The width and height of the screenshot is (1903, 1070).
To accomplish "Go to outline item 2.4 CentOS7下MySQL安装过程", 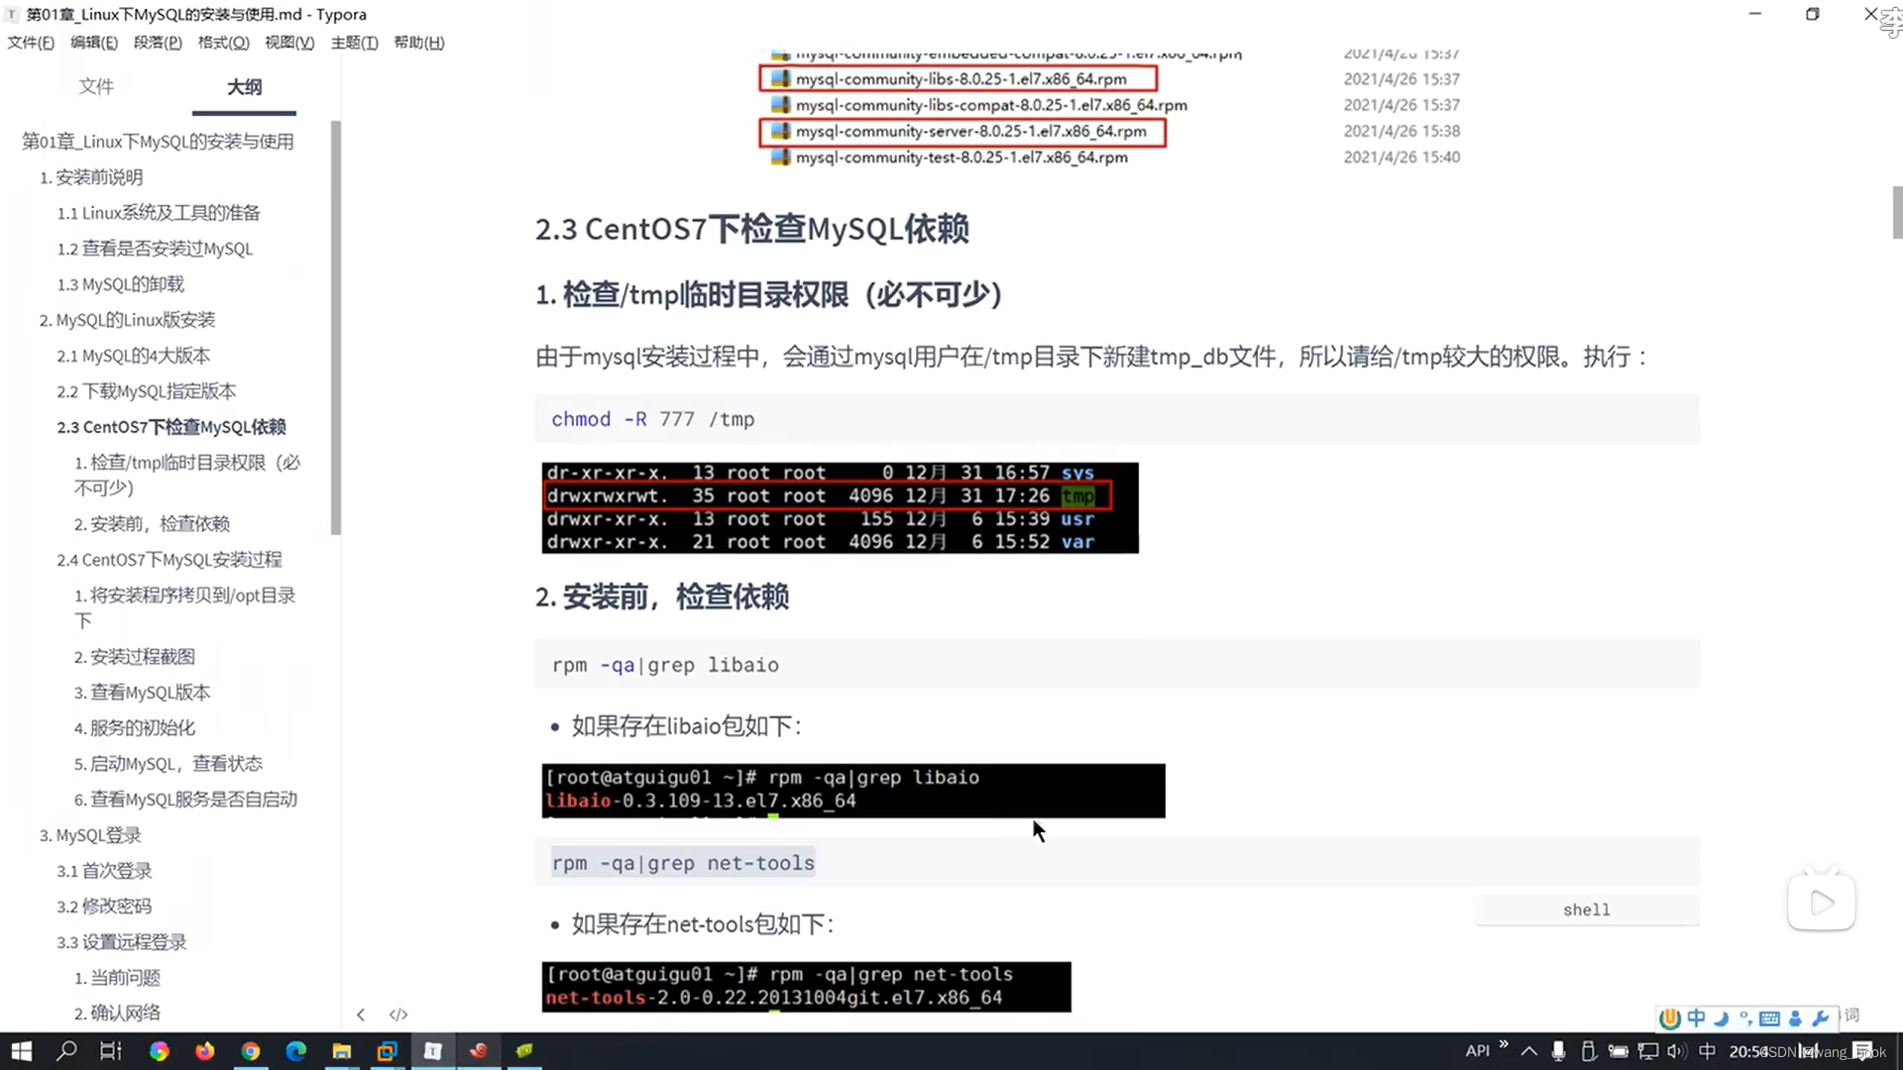I will (168, 560).
